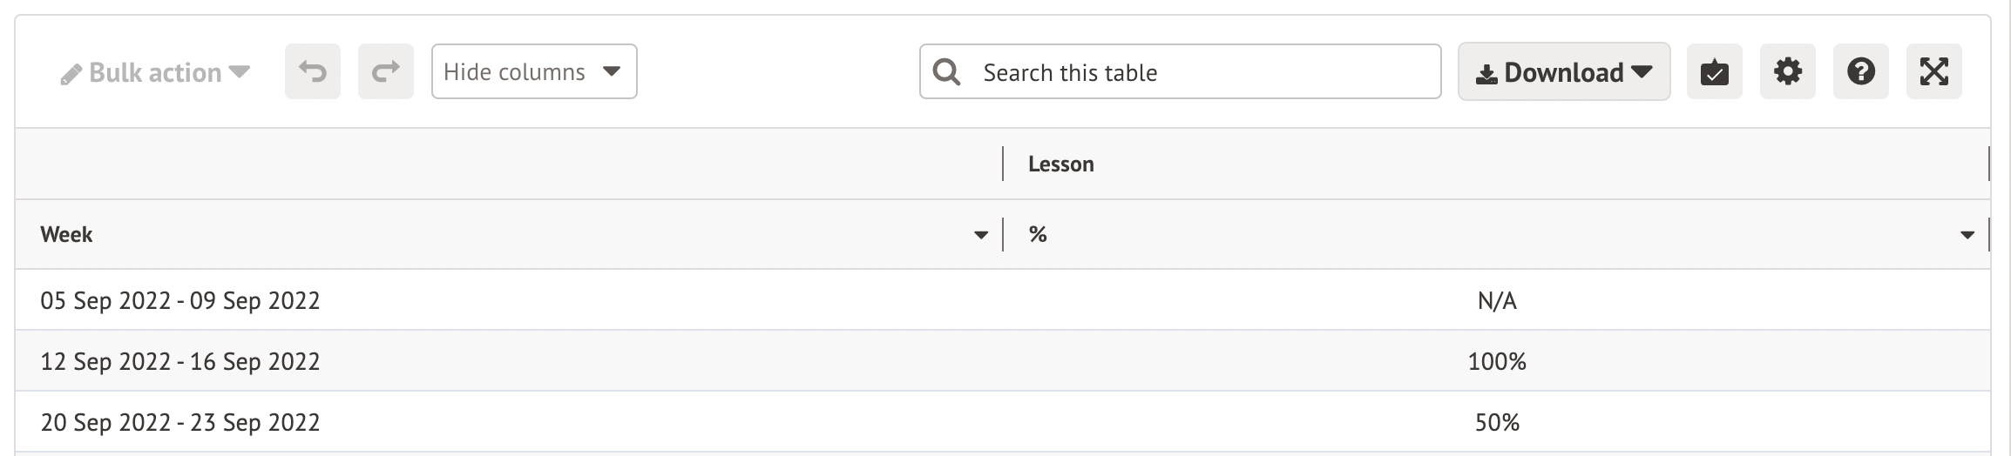Expand table to fullscreen
This screenshot has width=2011, height=456.
pos(1933,71)
